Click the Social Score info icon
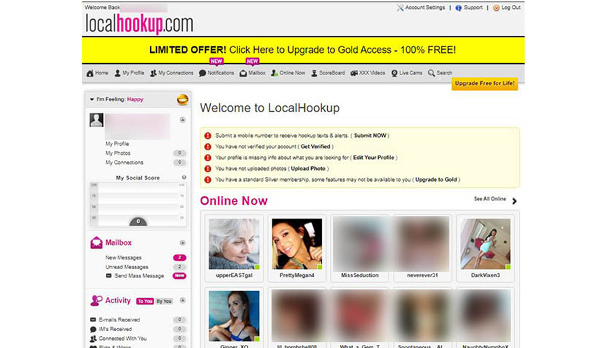This screenshot has height=348, width=595. [184, 177]
